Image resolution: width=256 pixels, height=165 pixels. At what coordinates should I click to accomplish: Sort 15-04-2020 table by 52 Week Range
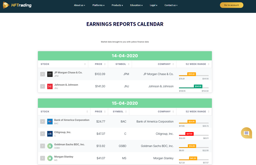pos(209,111)
